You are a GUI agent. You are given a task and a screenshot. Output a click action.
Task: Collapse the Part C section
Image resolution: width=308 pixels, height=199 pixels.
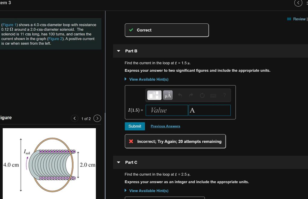[118, 162]
